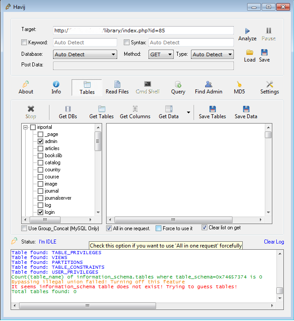Check the _page table checkbox
The height and width of the screenshot is (321, 294).
pos(41,134)
